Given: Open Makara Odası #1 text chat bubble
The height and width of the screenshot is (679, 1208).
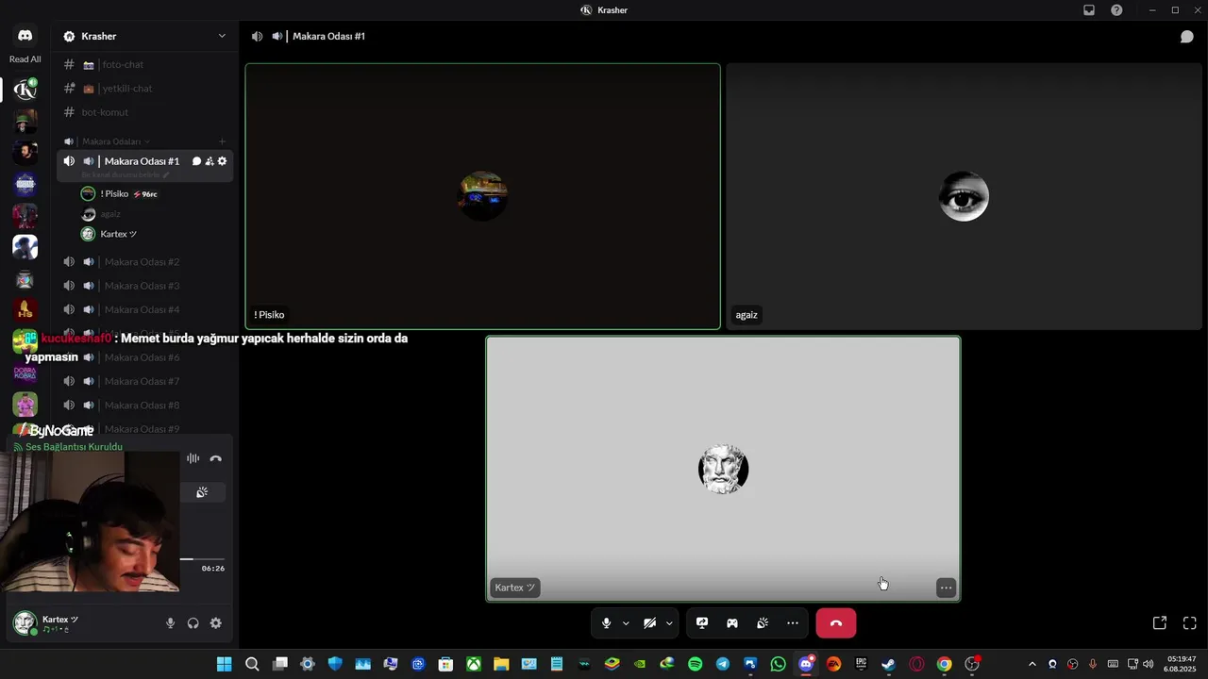Looking at the screenshot, I should coord(196,161).
